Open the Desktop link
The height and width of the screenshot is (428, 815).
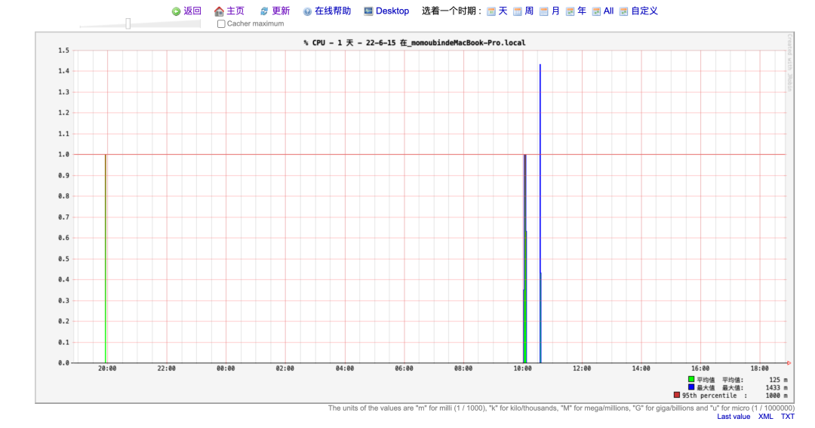(392, 11)
